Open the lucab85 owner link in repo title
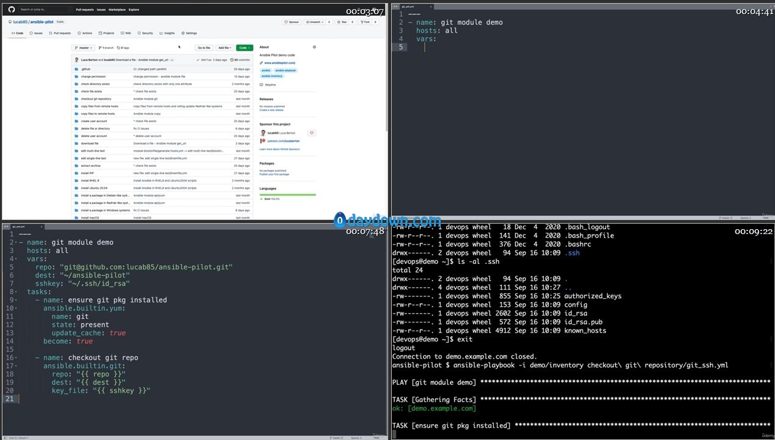 click(x=19, y=22)
